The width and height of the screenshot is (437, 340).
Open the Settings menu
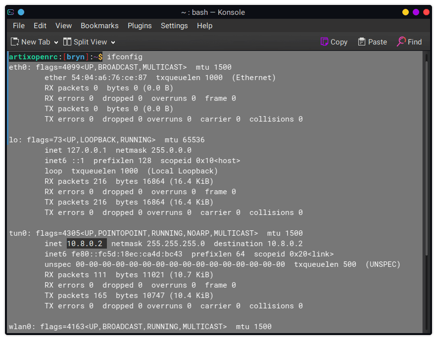click(174, 26)
